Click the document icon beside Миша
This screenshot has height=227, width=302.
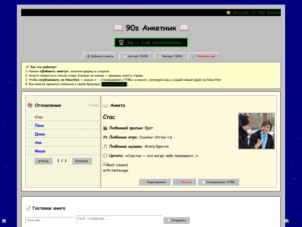(x=31, y=151)
